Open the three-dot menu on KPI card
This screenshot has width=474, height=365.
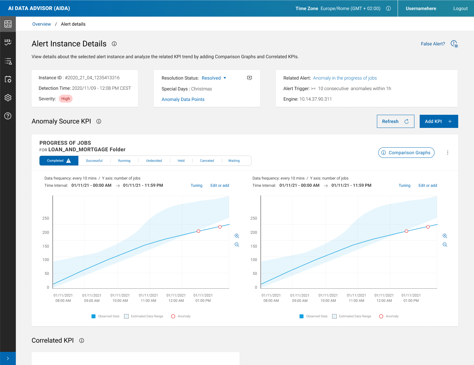[x=448, y=153]
